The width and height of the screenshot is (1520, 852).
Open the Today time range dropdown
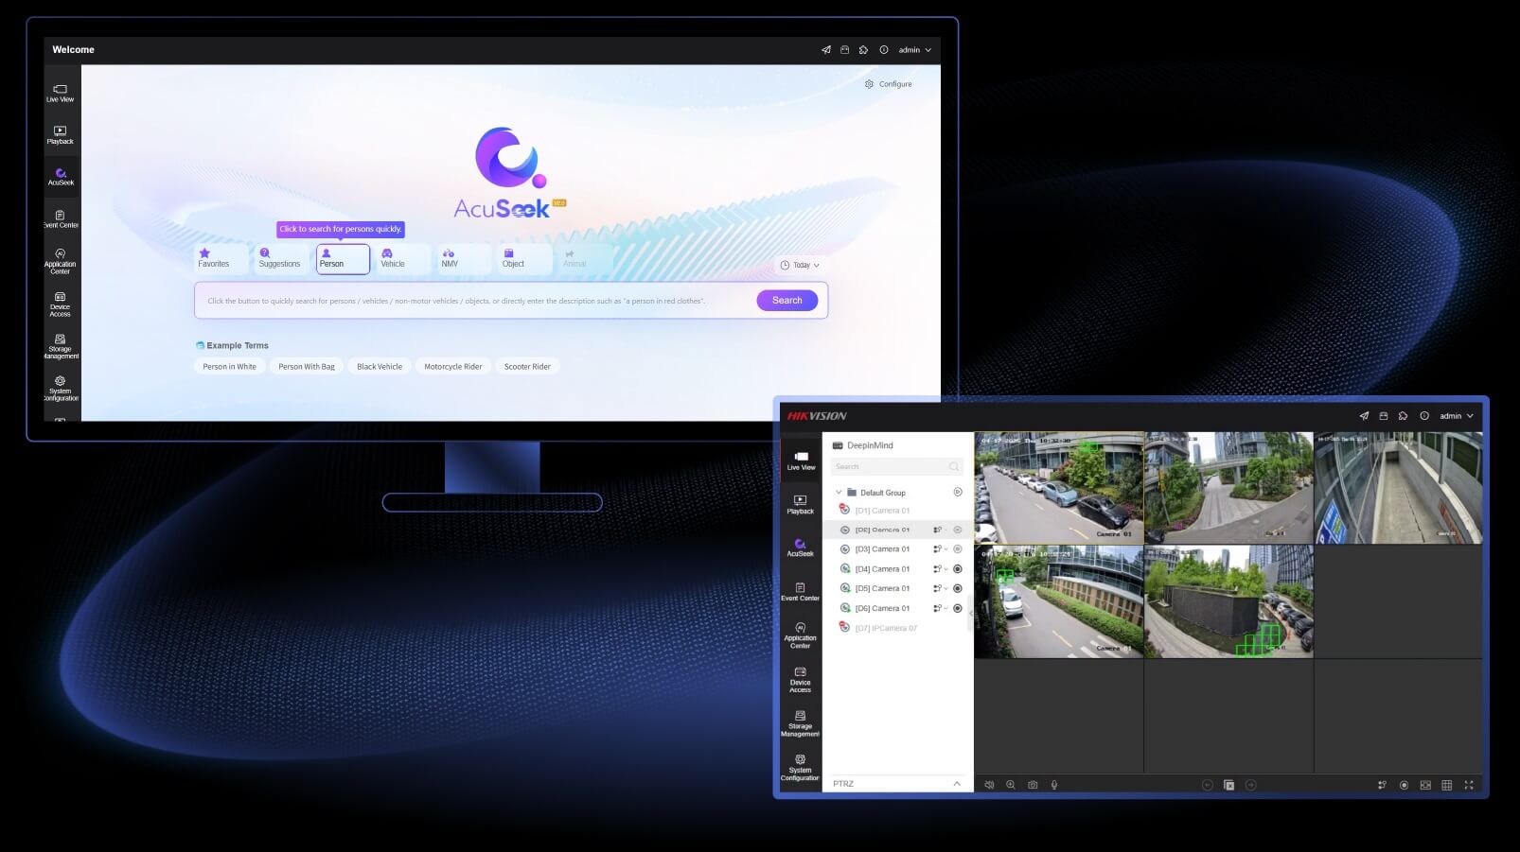(x=801, y=265)
